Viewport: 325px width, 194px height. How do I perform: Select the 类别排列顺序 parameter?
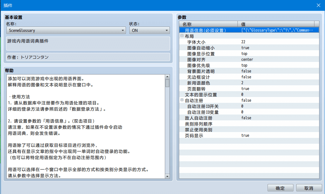coord(249,124)
